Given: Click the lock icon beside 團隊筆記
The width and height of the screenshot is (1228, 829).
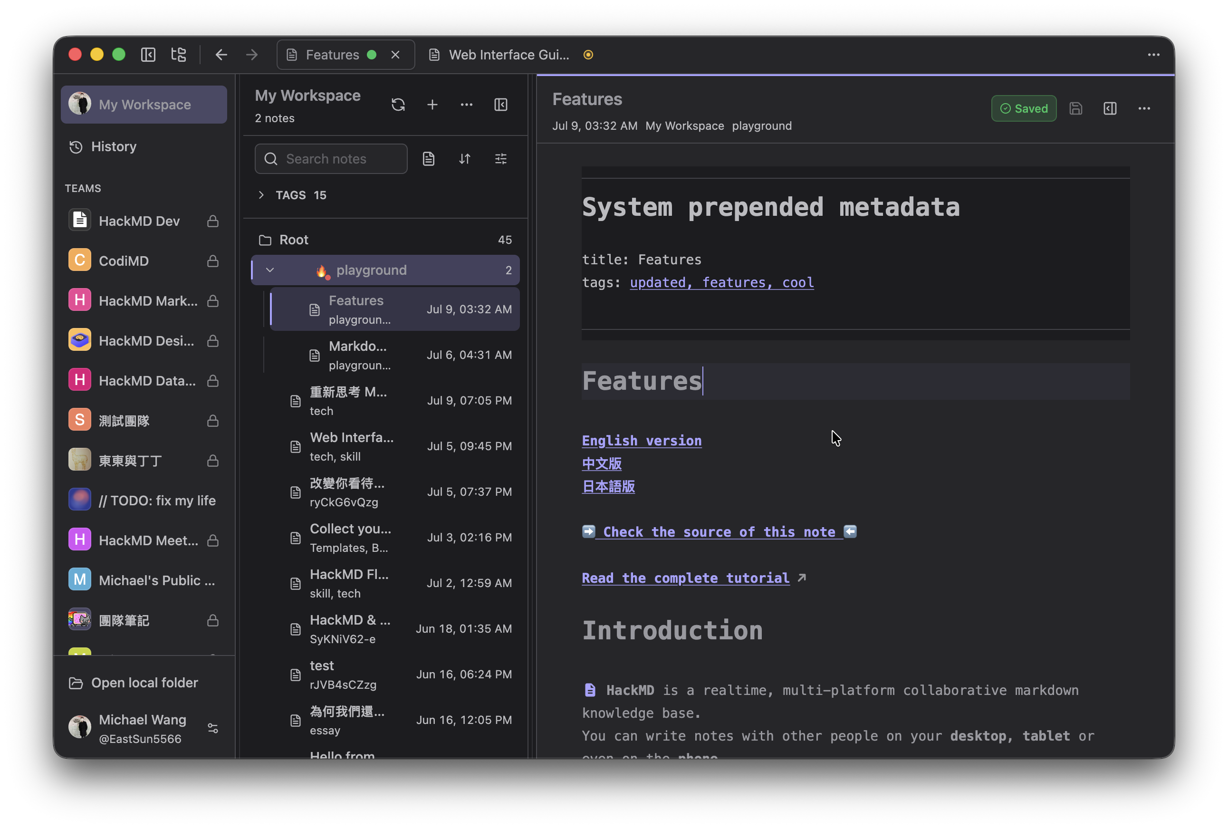Looking at the screenshot, I should point(213,620).
